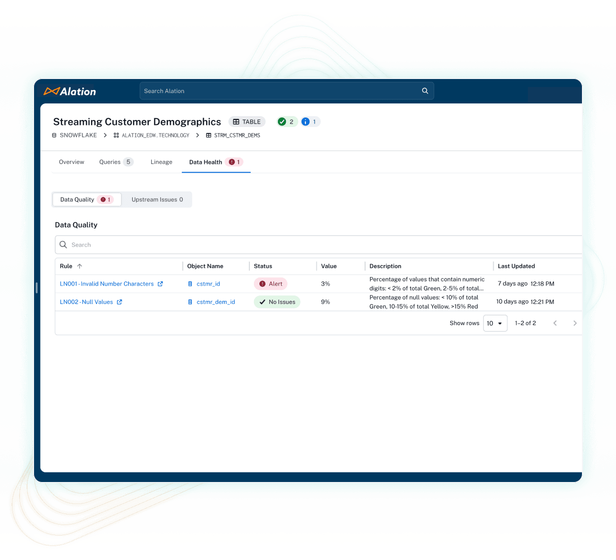
Task: Click the Alert status pill on LN001 row
Action: 270,283
